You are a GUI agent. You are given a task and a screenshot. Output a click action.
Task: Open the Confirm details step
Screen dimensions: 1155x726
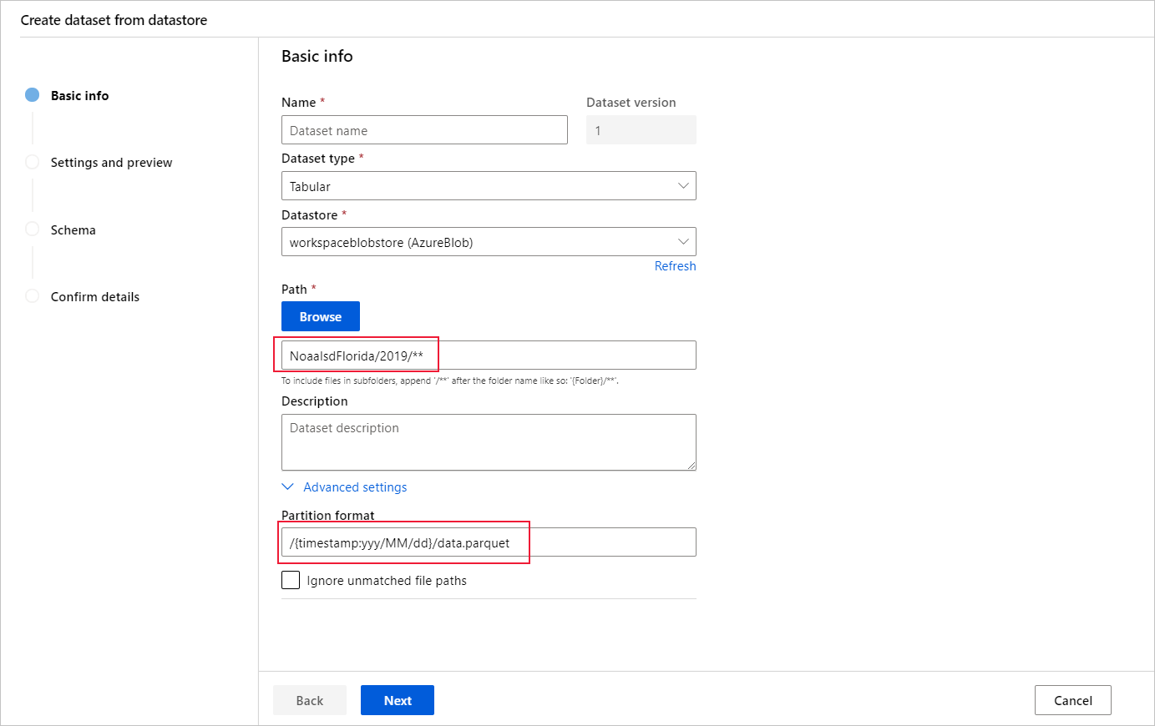tap(94, 297)
